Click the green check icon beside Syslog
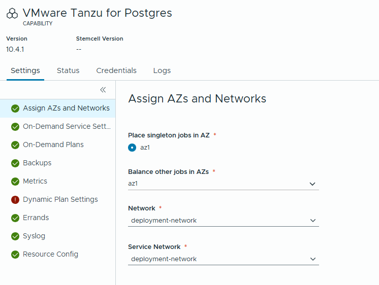The image size is (379, 285). tap(15, 236)
